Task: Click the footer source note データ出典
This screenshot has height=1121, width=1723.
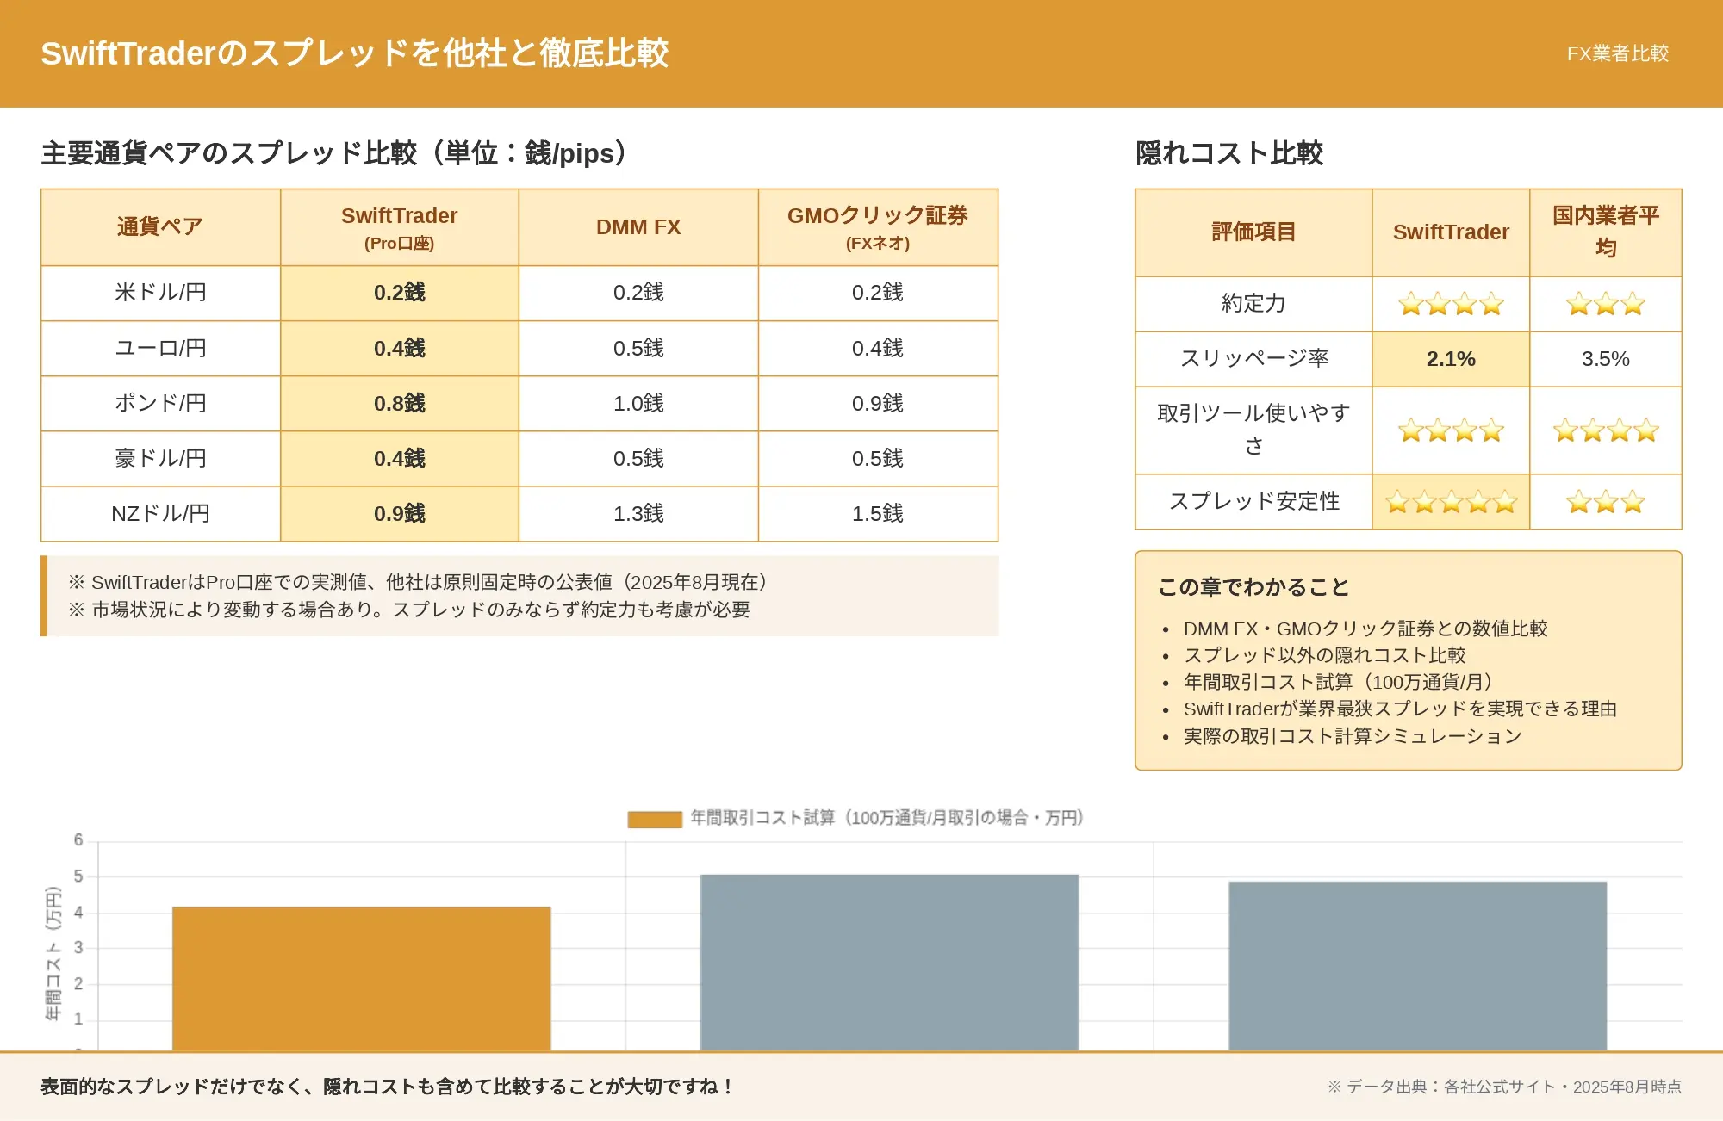Action: pyautogui.click(x=1504, y=1087)
